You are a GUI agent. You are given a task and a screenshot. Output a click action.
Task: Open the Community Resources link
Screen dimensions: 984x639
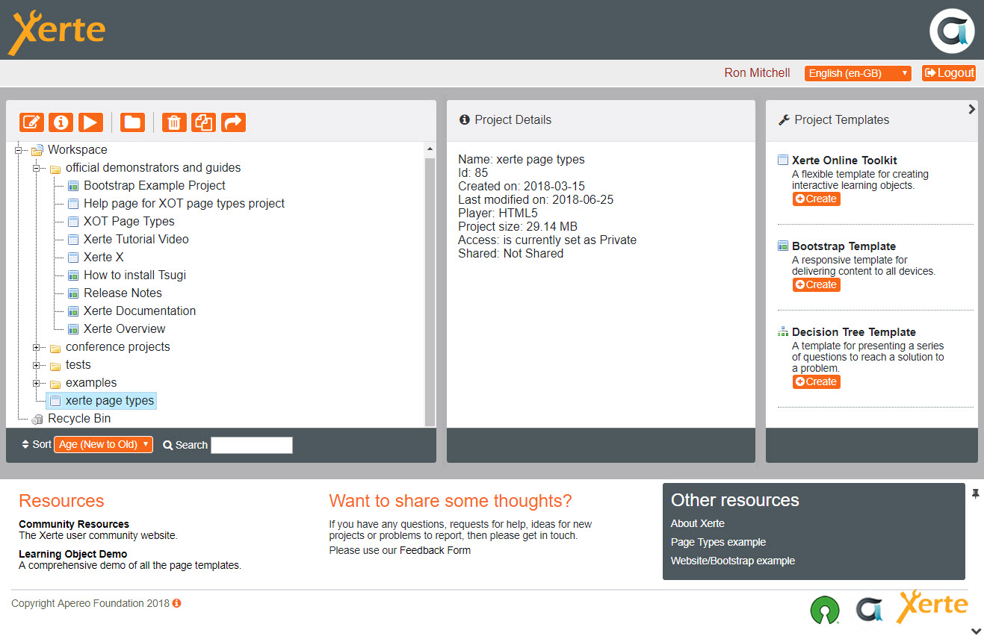(74, 524)
